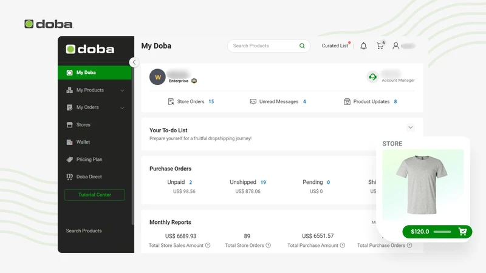Open info tooltip for Total Store Sales Amount
Viewport: 486px width, 273px height.
pos(208,245)
